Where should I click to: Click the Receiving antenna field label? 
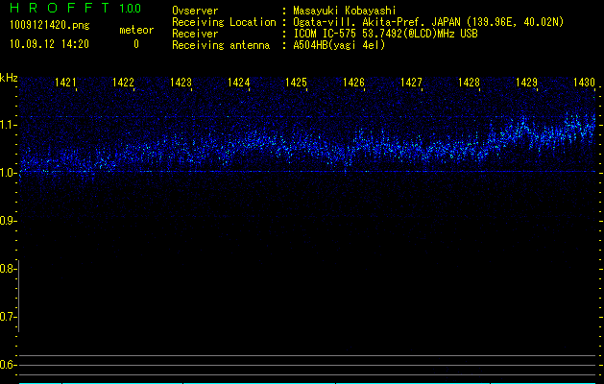(219, 45)
